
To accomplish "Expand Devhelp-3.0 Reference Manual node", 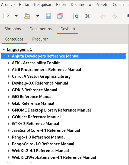I will pos(9,83).
